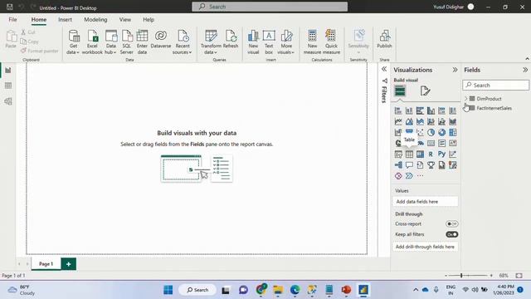Select the Clustered column chart visual

(431, 110)
